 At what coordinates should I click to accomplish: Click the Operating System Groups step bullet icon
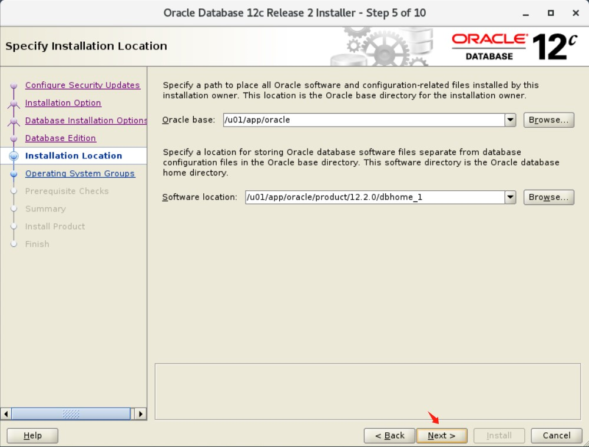coord(14,173)
